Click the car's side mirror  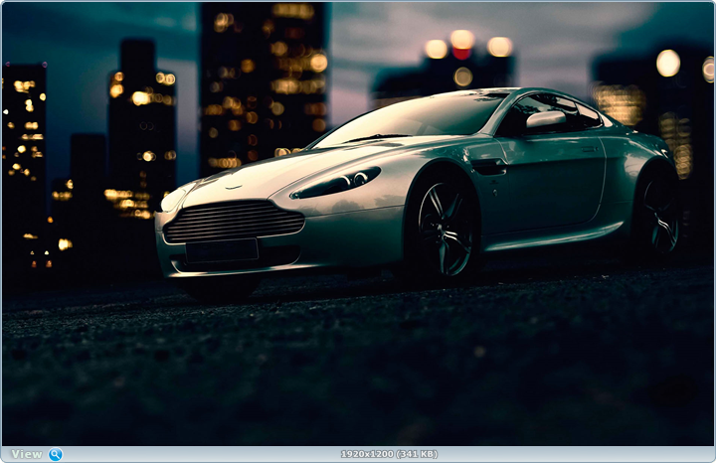click(545, 120)
